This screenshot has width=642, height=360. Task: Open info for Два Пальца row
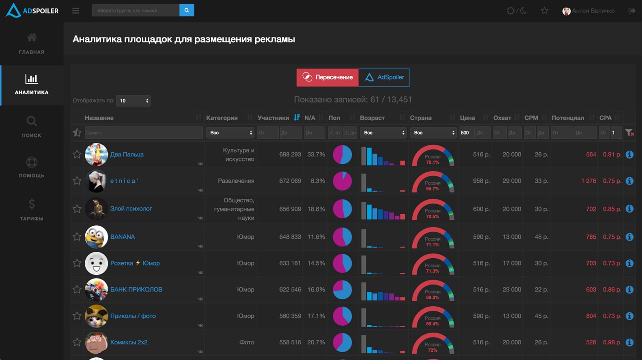coord(629,155)
